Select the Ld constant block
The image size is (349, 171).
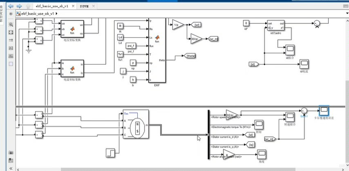pyautogui.click(x=120, y=37)
